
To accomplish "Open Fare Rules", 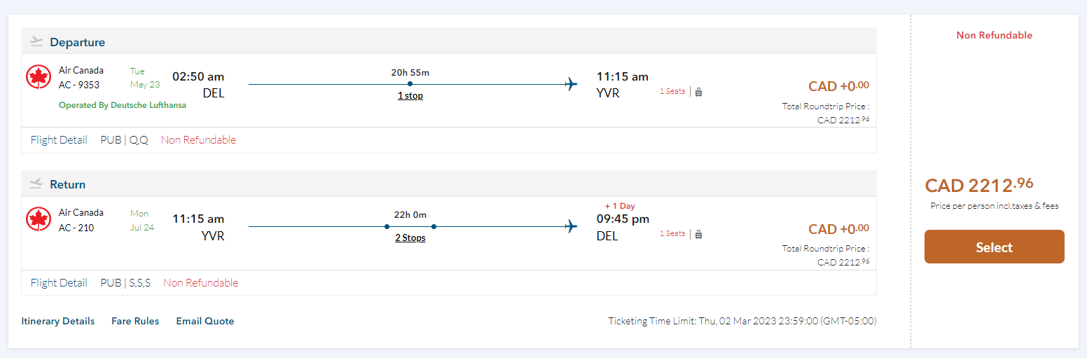I will pos(135,321).
